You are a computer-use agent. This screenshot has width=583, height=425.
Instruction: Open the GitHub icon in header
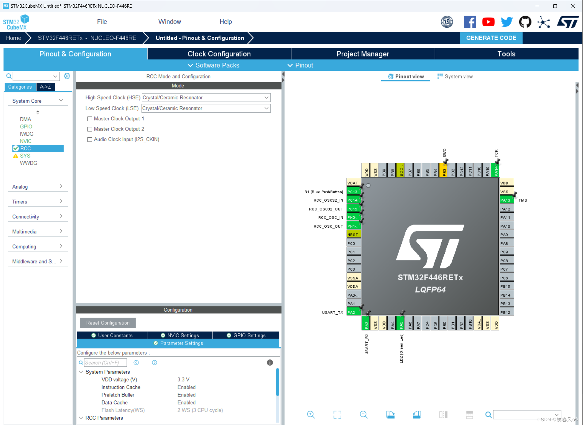point(525,22)
